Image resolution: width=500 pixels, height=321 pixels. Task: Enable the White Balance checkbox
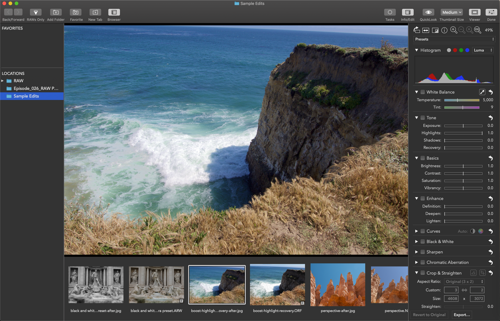(422, 92)
